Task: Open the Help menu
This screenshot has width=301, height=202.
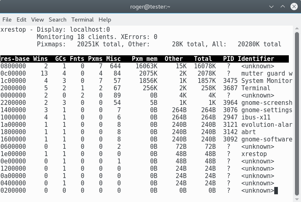Action: pos(105,20)
